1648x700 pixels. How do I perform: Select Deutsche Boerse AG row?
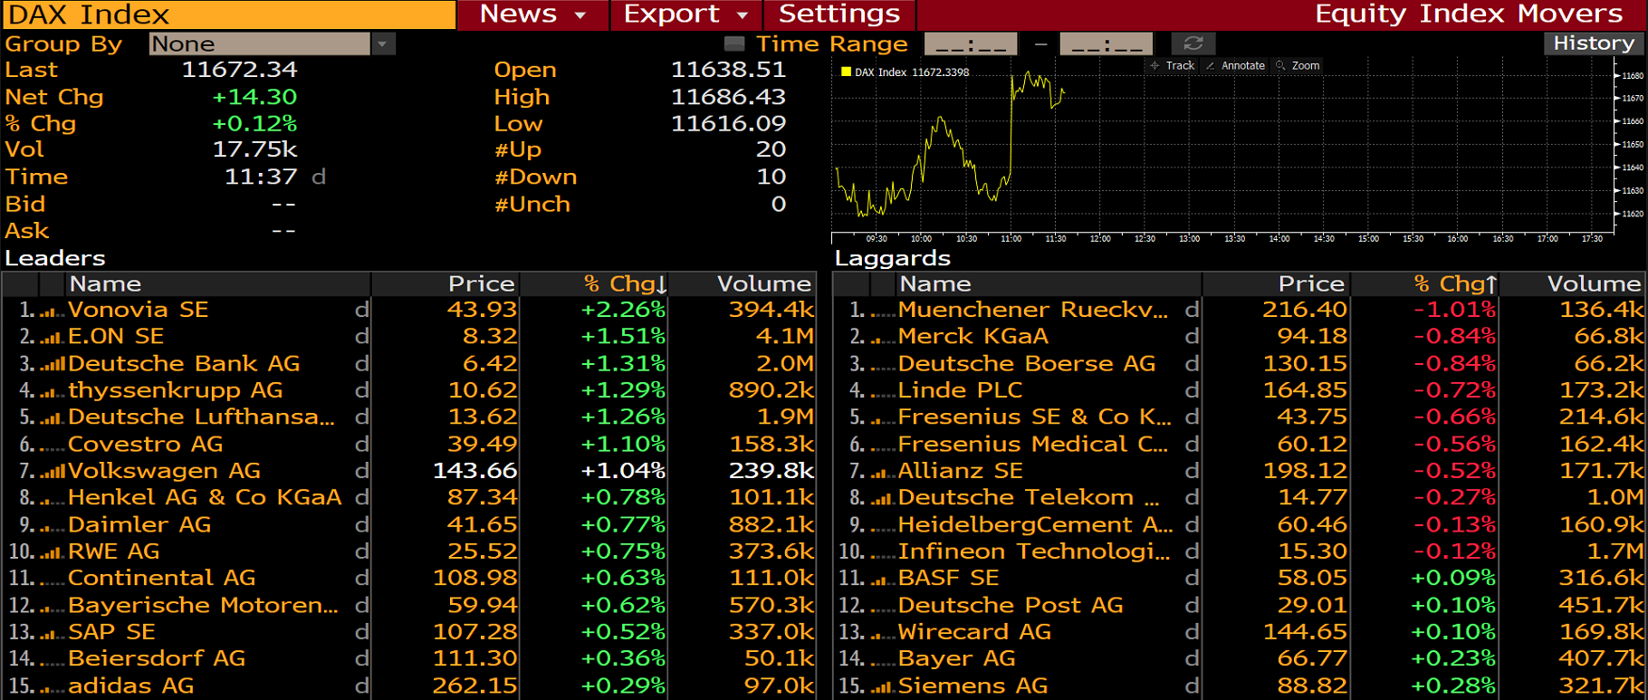pos(1239,364)
